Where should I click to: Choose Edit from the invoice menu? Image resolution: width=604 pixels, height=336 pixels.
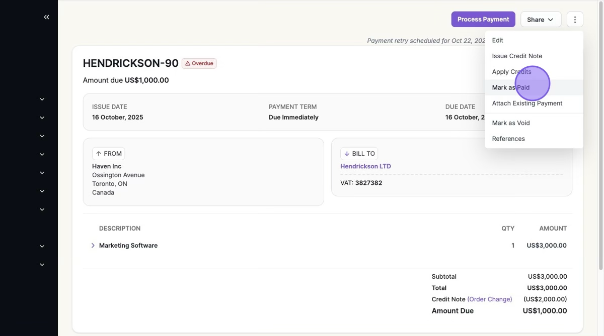pos(497,40)
